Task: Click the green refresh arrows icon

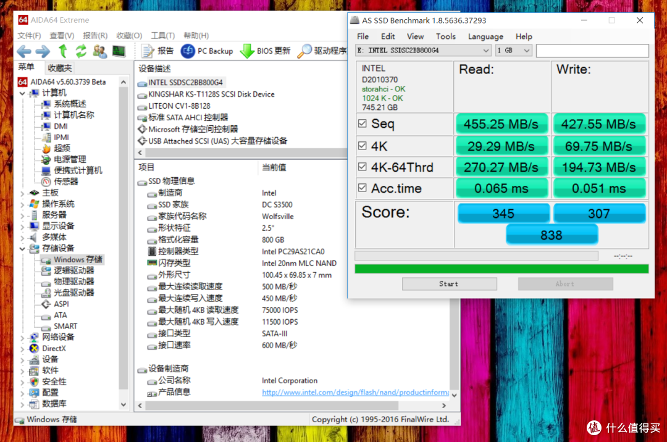Action: (81, 51)
